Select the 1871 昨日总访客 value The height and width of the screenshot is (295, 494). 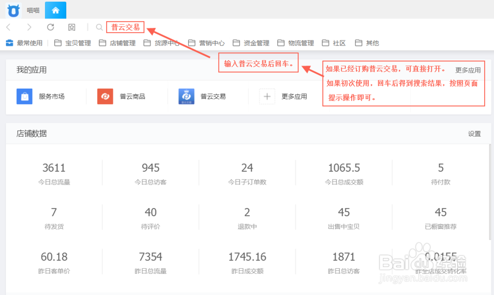tap(344, 257)
